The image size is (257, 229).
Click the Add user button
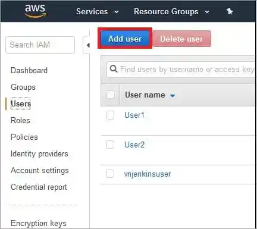pyautogui.click(x=125, y=39)
